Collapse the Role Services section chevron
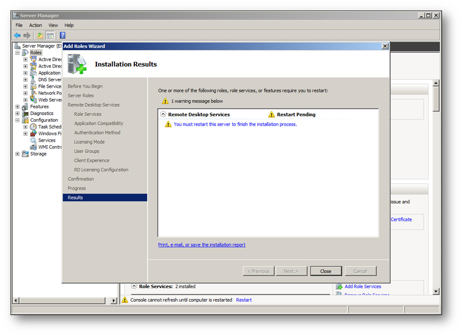Image resolution: width=463 pixels, height=336 pixels. click(x=134, y=287)
